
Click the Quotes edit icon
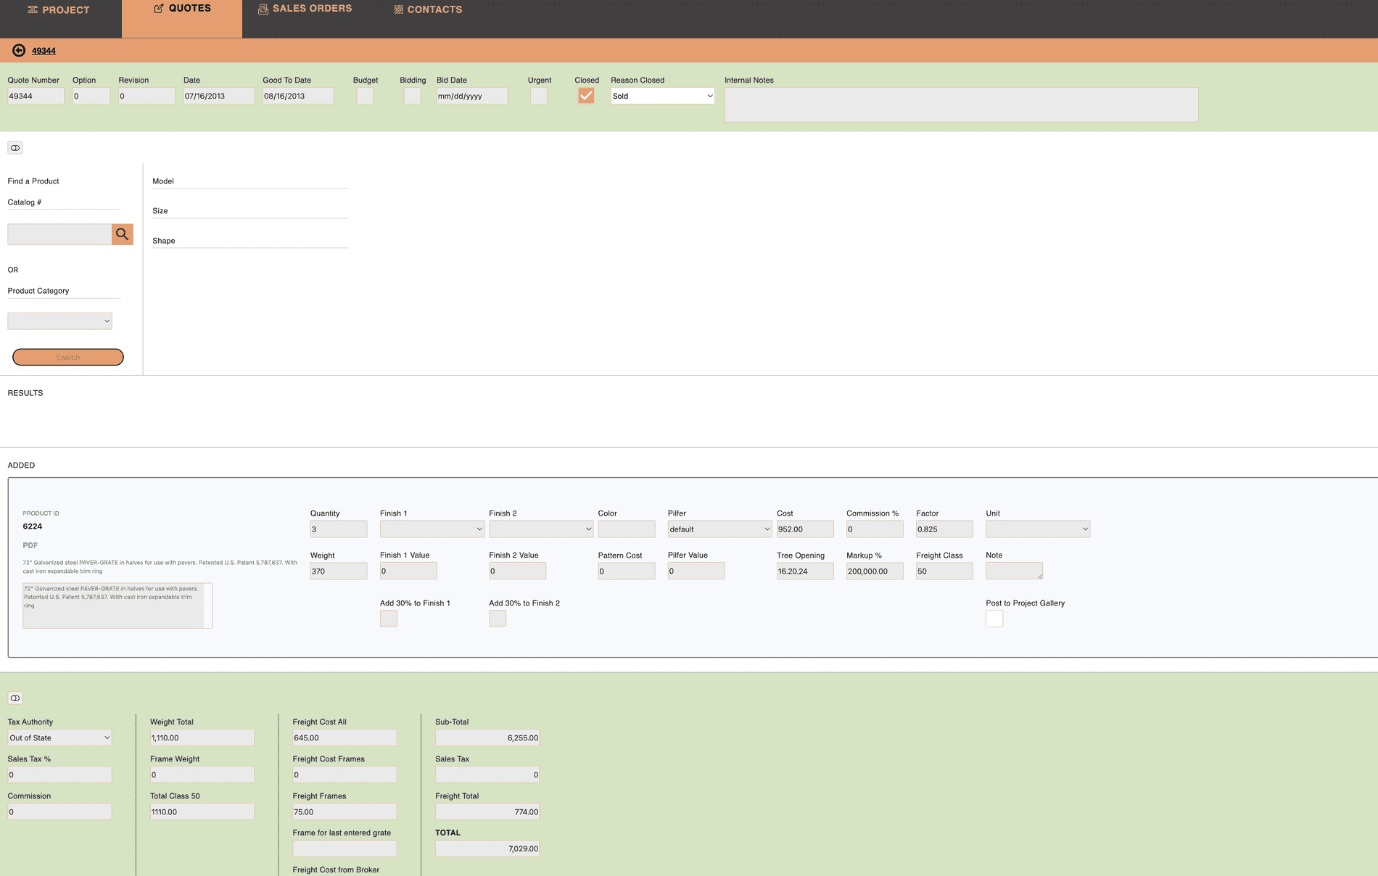point(159,8)
